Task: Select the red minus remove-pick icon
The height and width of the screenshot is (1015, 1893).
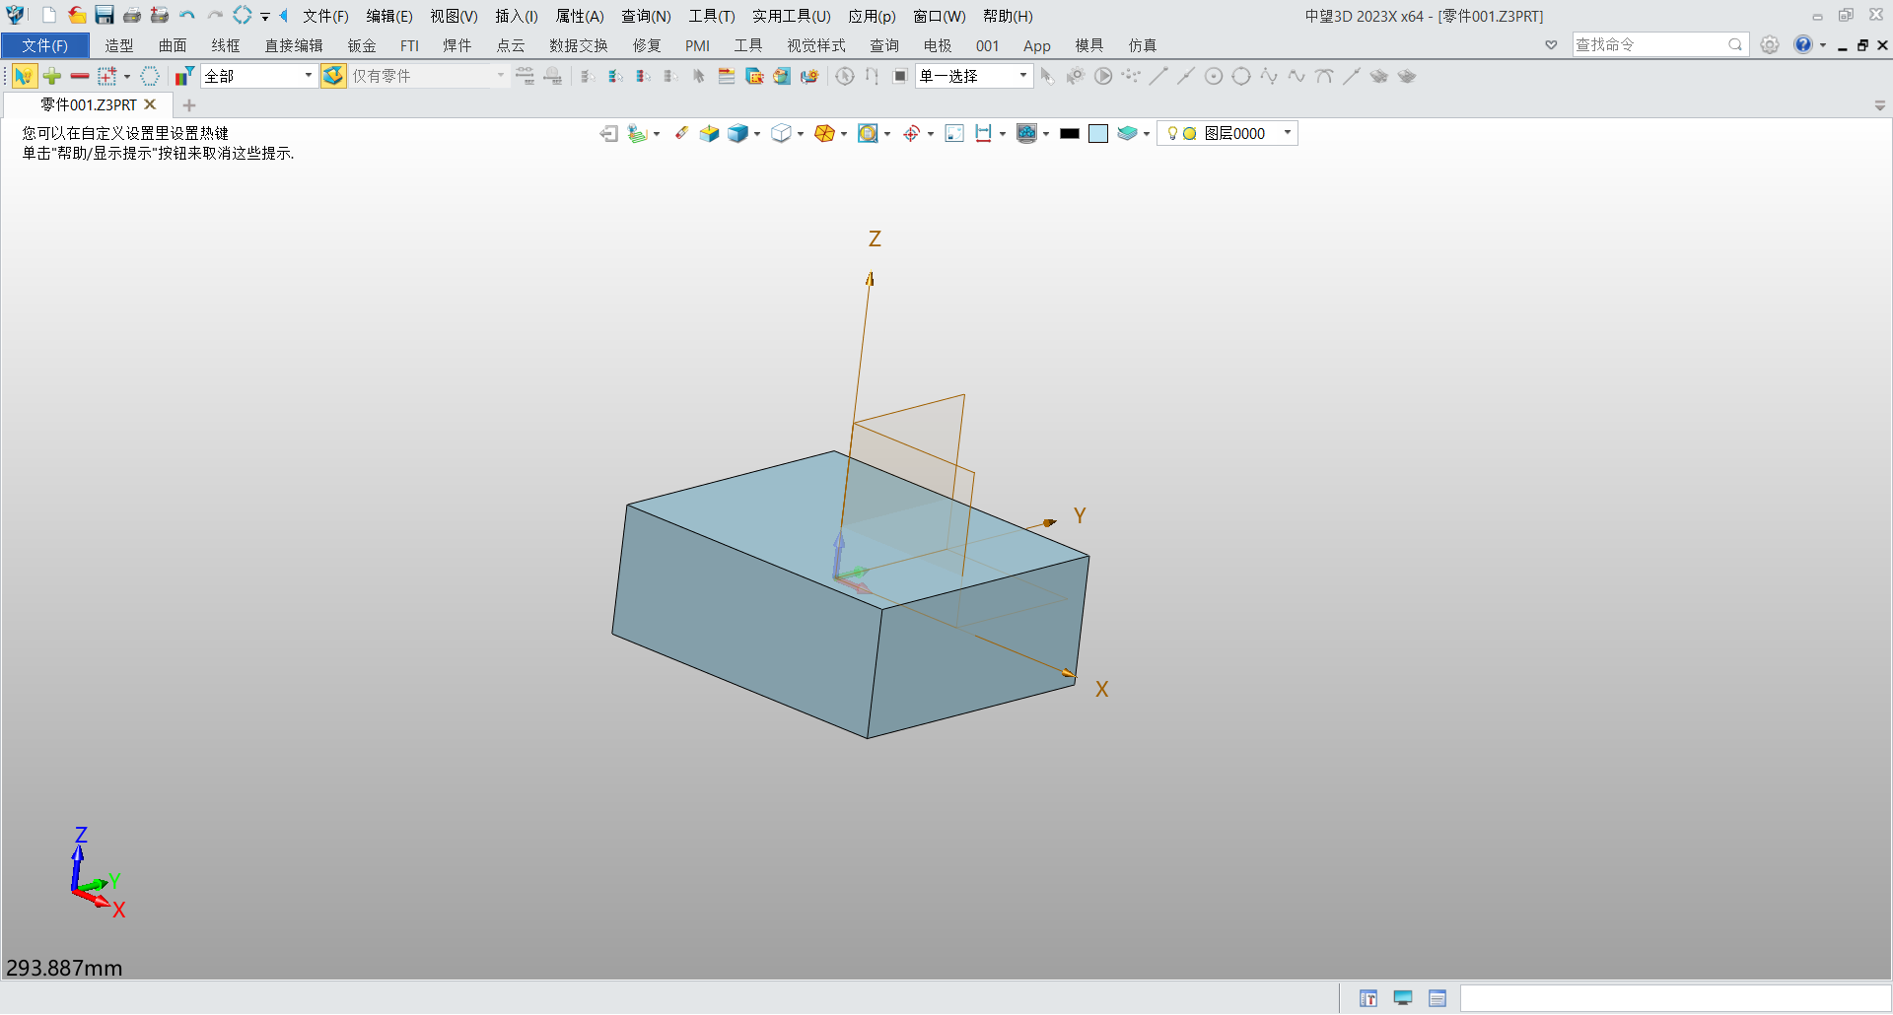Action: (x=80, y=76)
